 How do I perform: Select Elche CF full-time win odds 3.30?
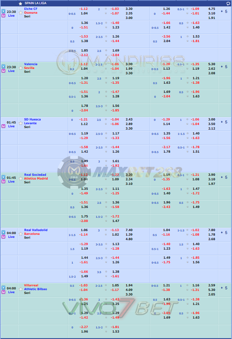(129, 9)
